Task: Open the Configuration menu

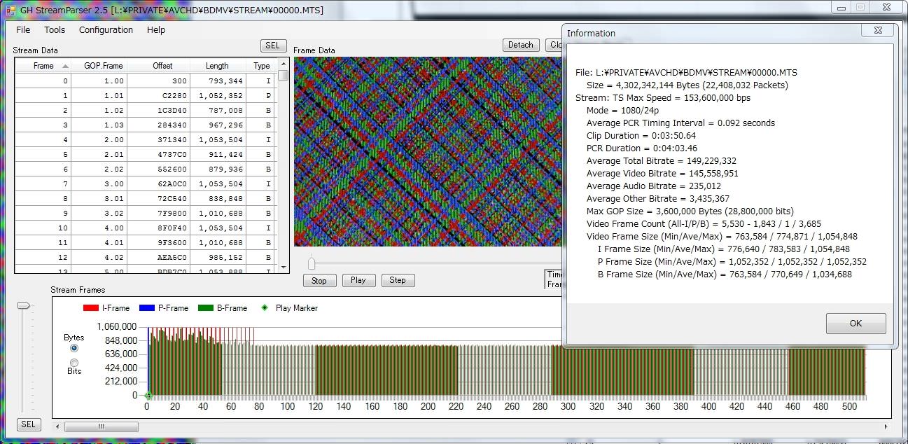Action: click(x=106, y=30)
